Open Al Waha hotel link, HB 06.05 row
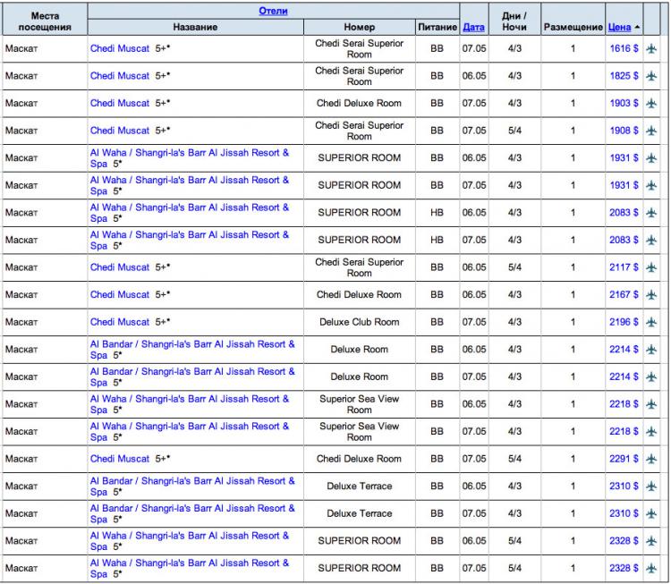 tap(190, 213)
